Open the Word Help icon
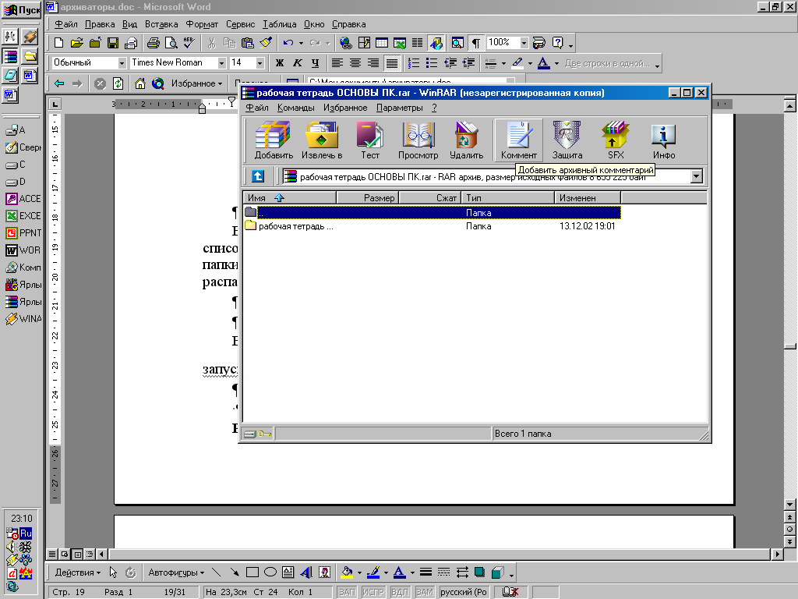Screen dimensions: 798x599 point(557,43)
